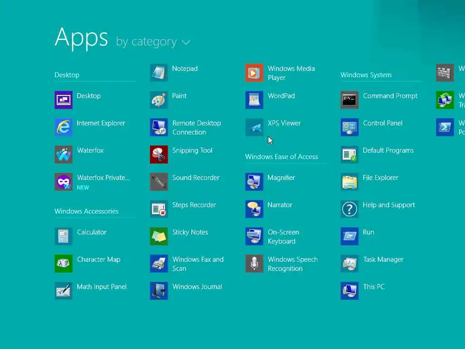The height and width of the screenshot is (349, 465).
Task: Launch the Calculator icon
Action: coord(64,236)
